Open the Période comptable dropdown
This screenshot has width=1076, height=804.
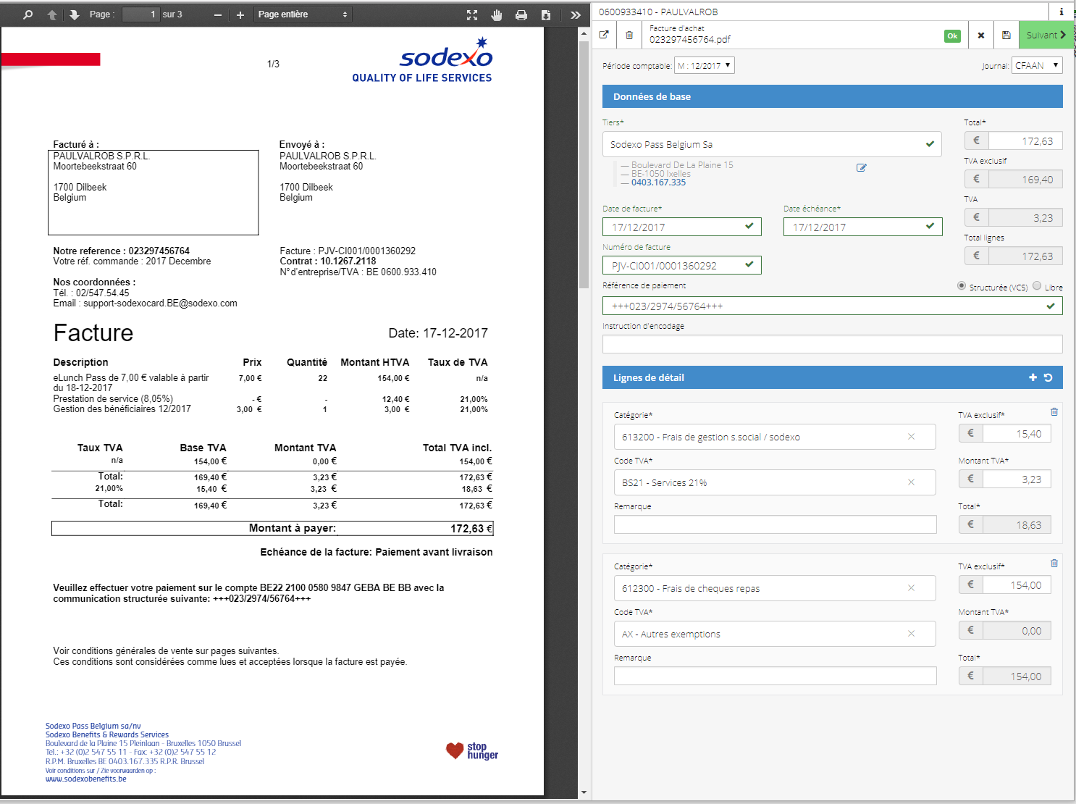[x=705, y=65]
